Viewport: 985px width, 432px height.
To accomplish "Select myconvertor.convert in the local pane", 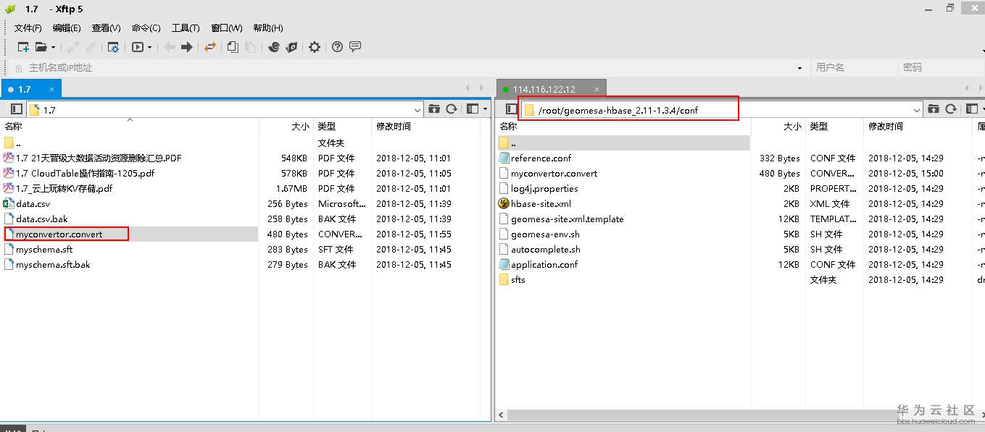I will click(x=59, y=234).
